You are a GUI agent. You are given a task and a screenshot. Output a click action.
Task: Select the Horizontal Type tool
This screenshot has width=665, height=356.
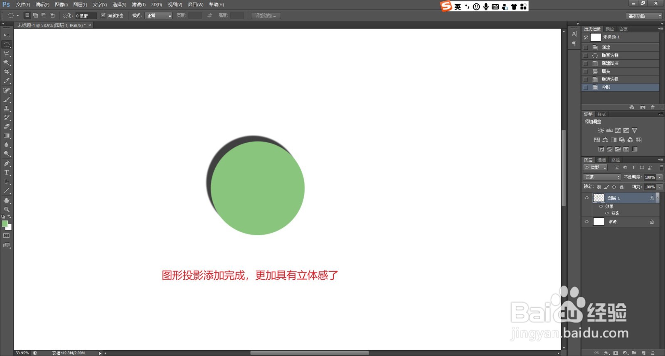tap(7, 173)
